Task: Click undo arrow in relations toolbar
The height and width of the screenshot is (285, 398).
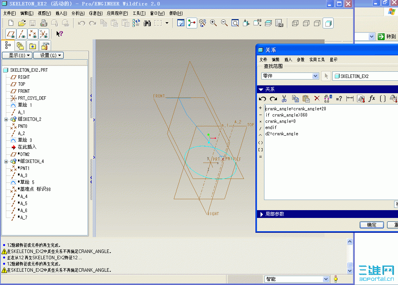Action: (262, 99)
